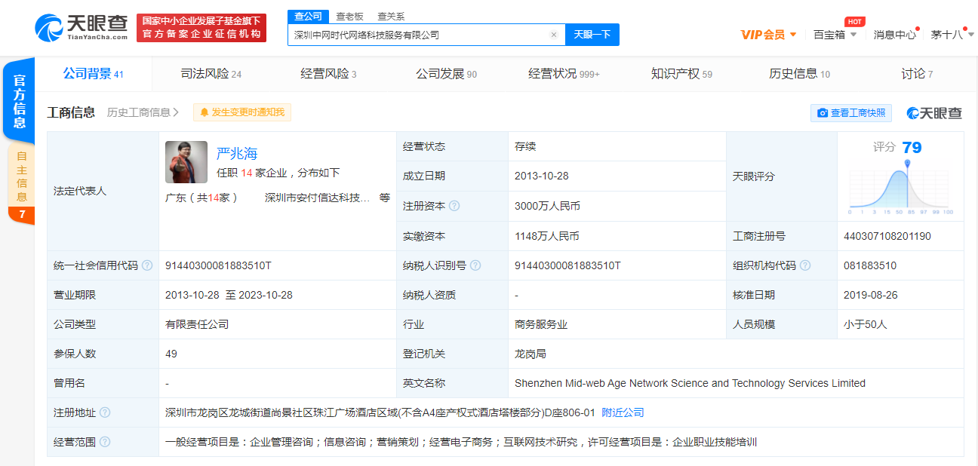The image size is (978, 466).
Task: Open the 公司发展 tab
Action: click(446, 74)
